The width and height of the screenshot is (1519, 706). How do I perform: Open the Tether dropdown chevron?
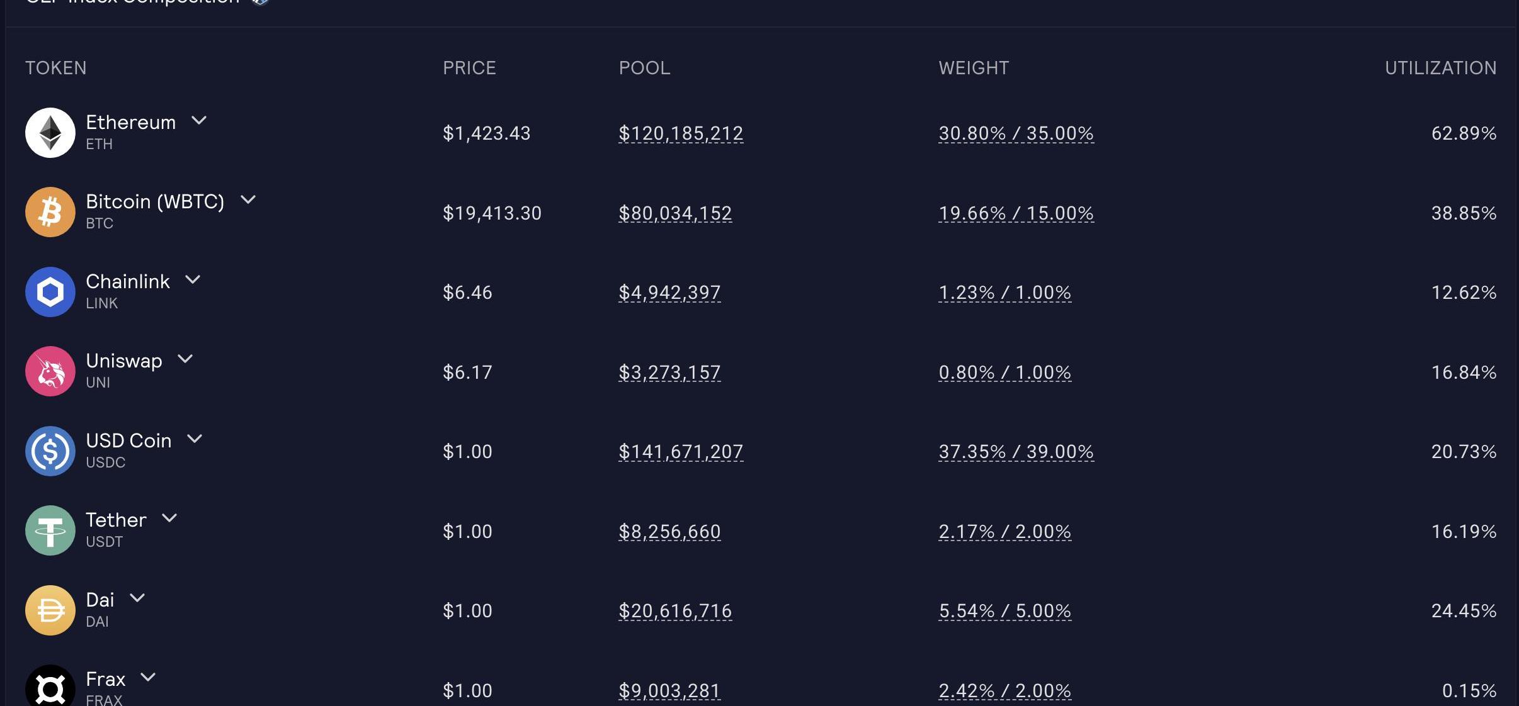click(169, 518)
